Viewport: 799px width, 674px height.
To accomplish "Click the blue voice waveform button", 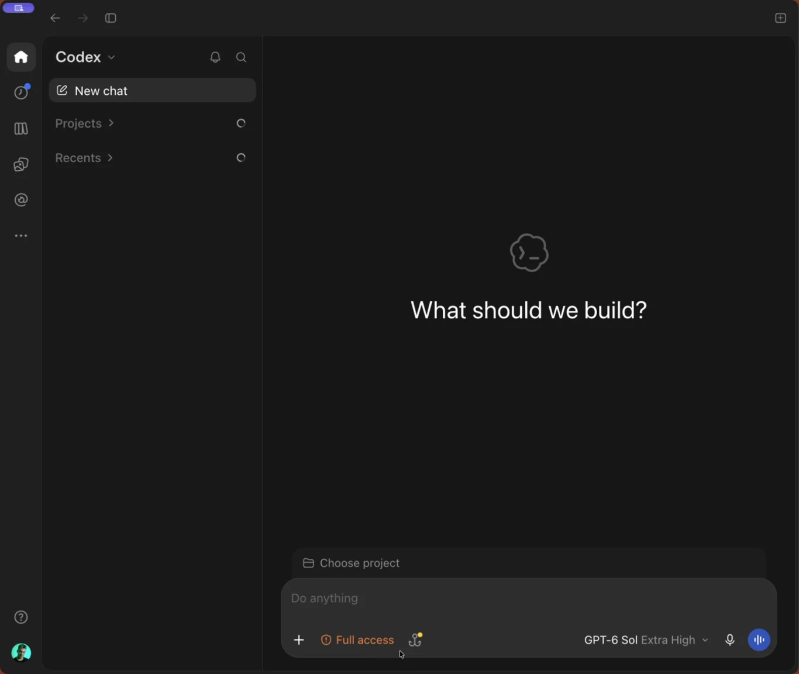I will click(759, 640).
